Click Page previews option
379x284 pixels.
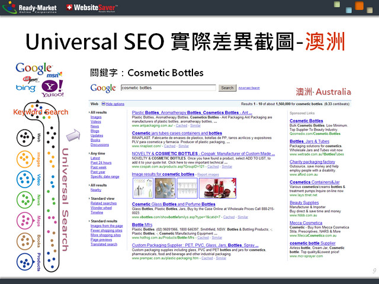[x=101, y=240]
